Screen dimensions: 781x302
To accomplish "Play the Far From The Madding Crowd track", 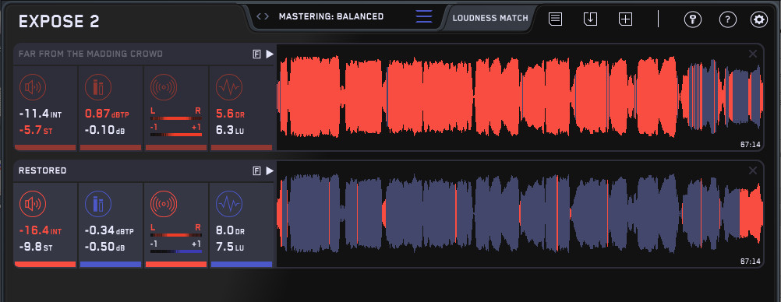I will point(270,54).
